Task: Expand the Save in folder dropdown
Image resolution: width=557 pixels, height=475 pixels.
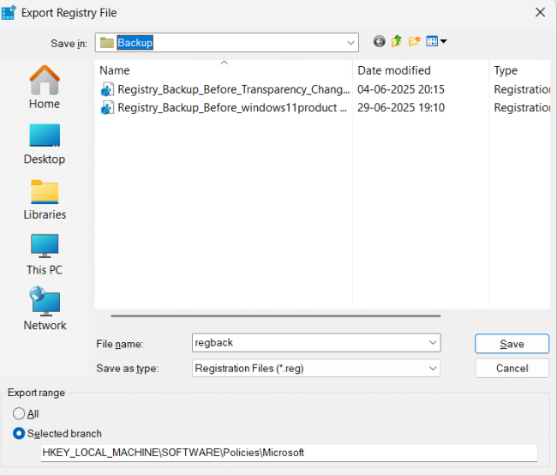Action: [x=350, y=43]
